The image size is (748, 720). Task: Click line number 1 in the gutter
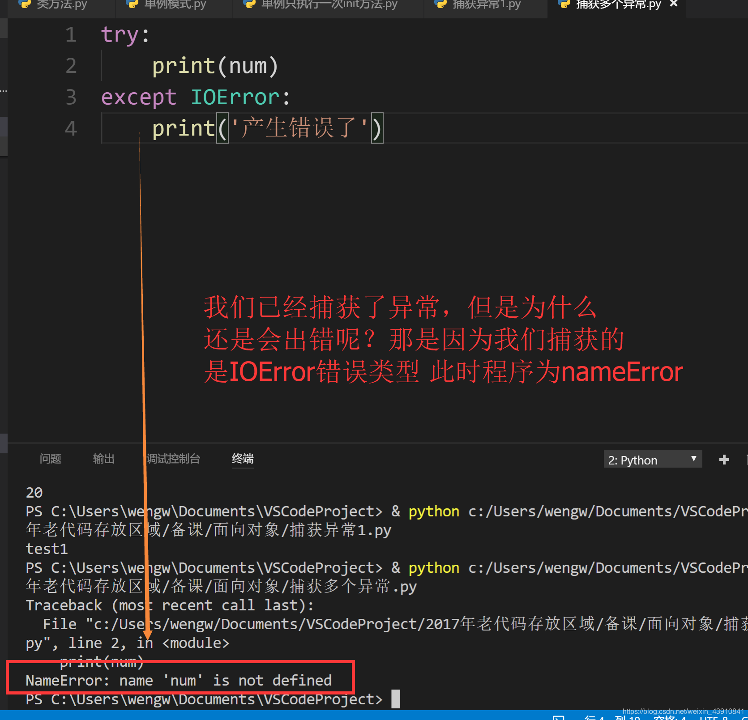(71, 34)
